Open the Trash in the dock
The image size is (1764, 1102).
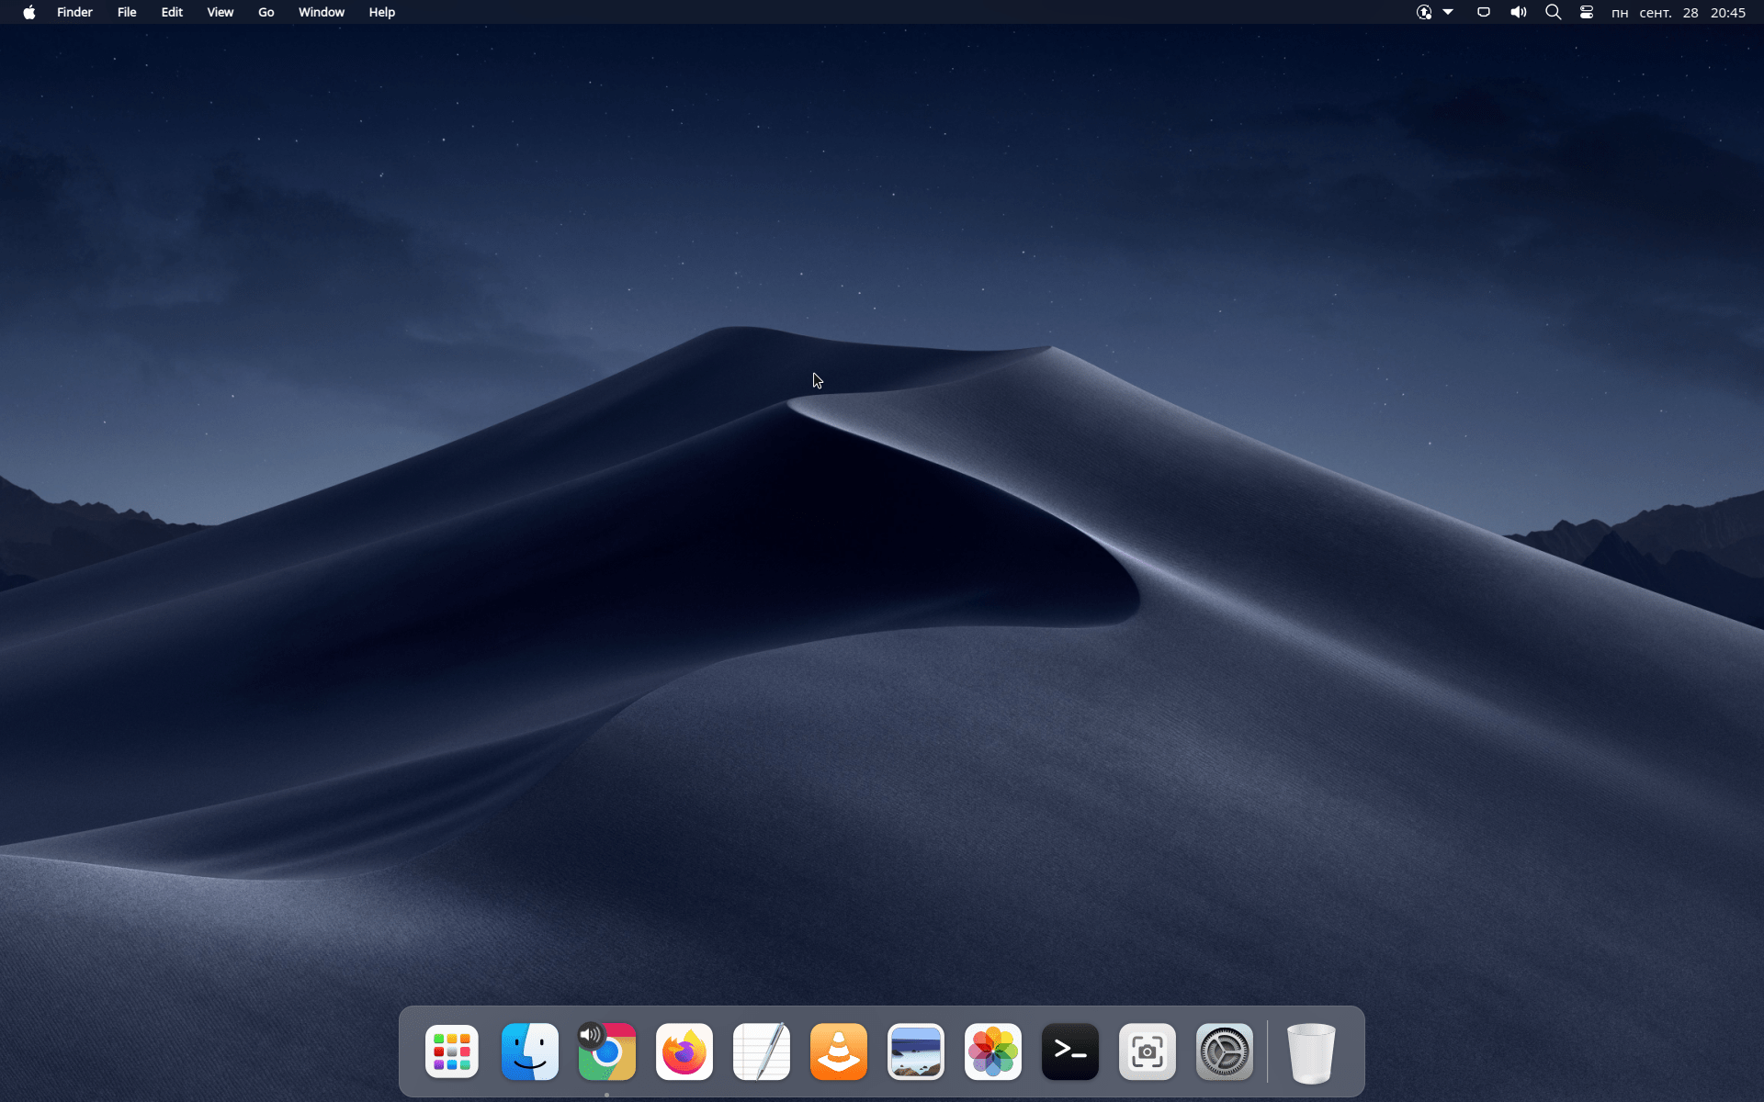point(1311,1052)
